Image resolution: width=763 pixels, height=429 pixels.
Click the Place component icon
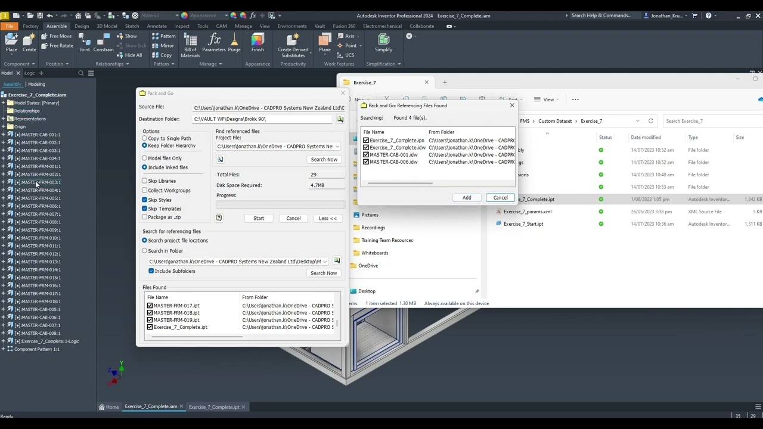[11, 43]
